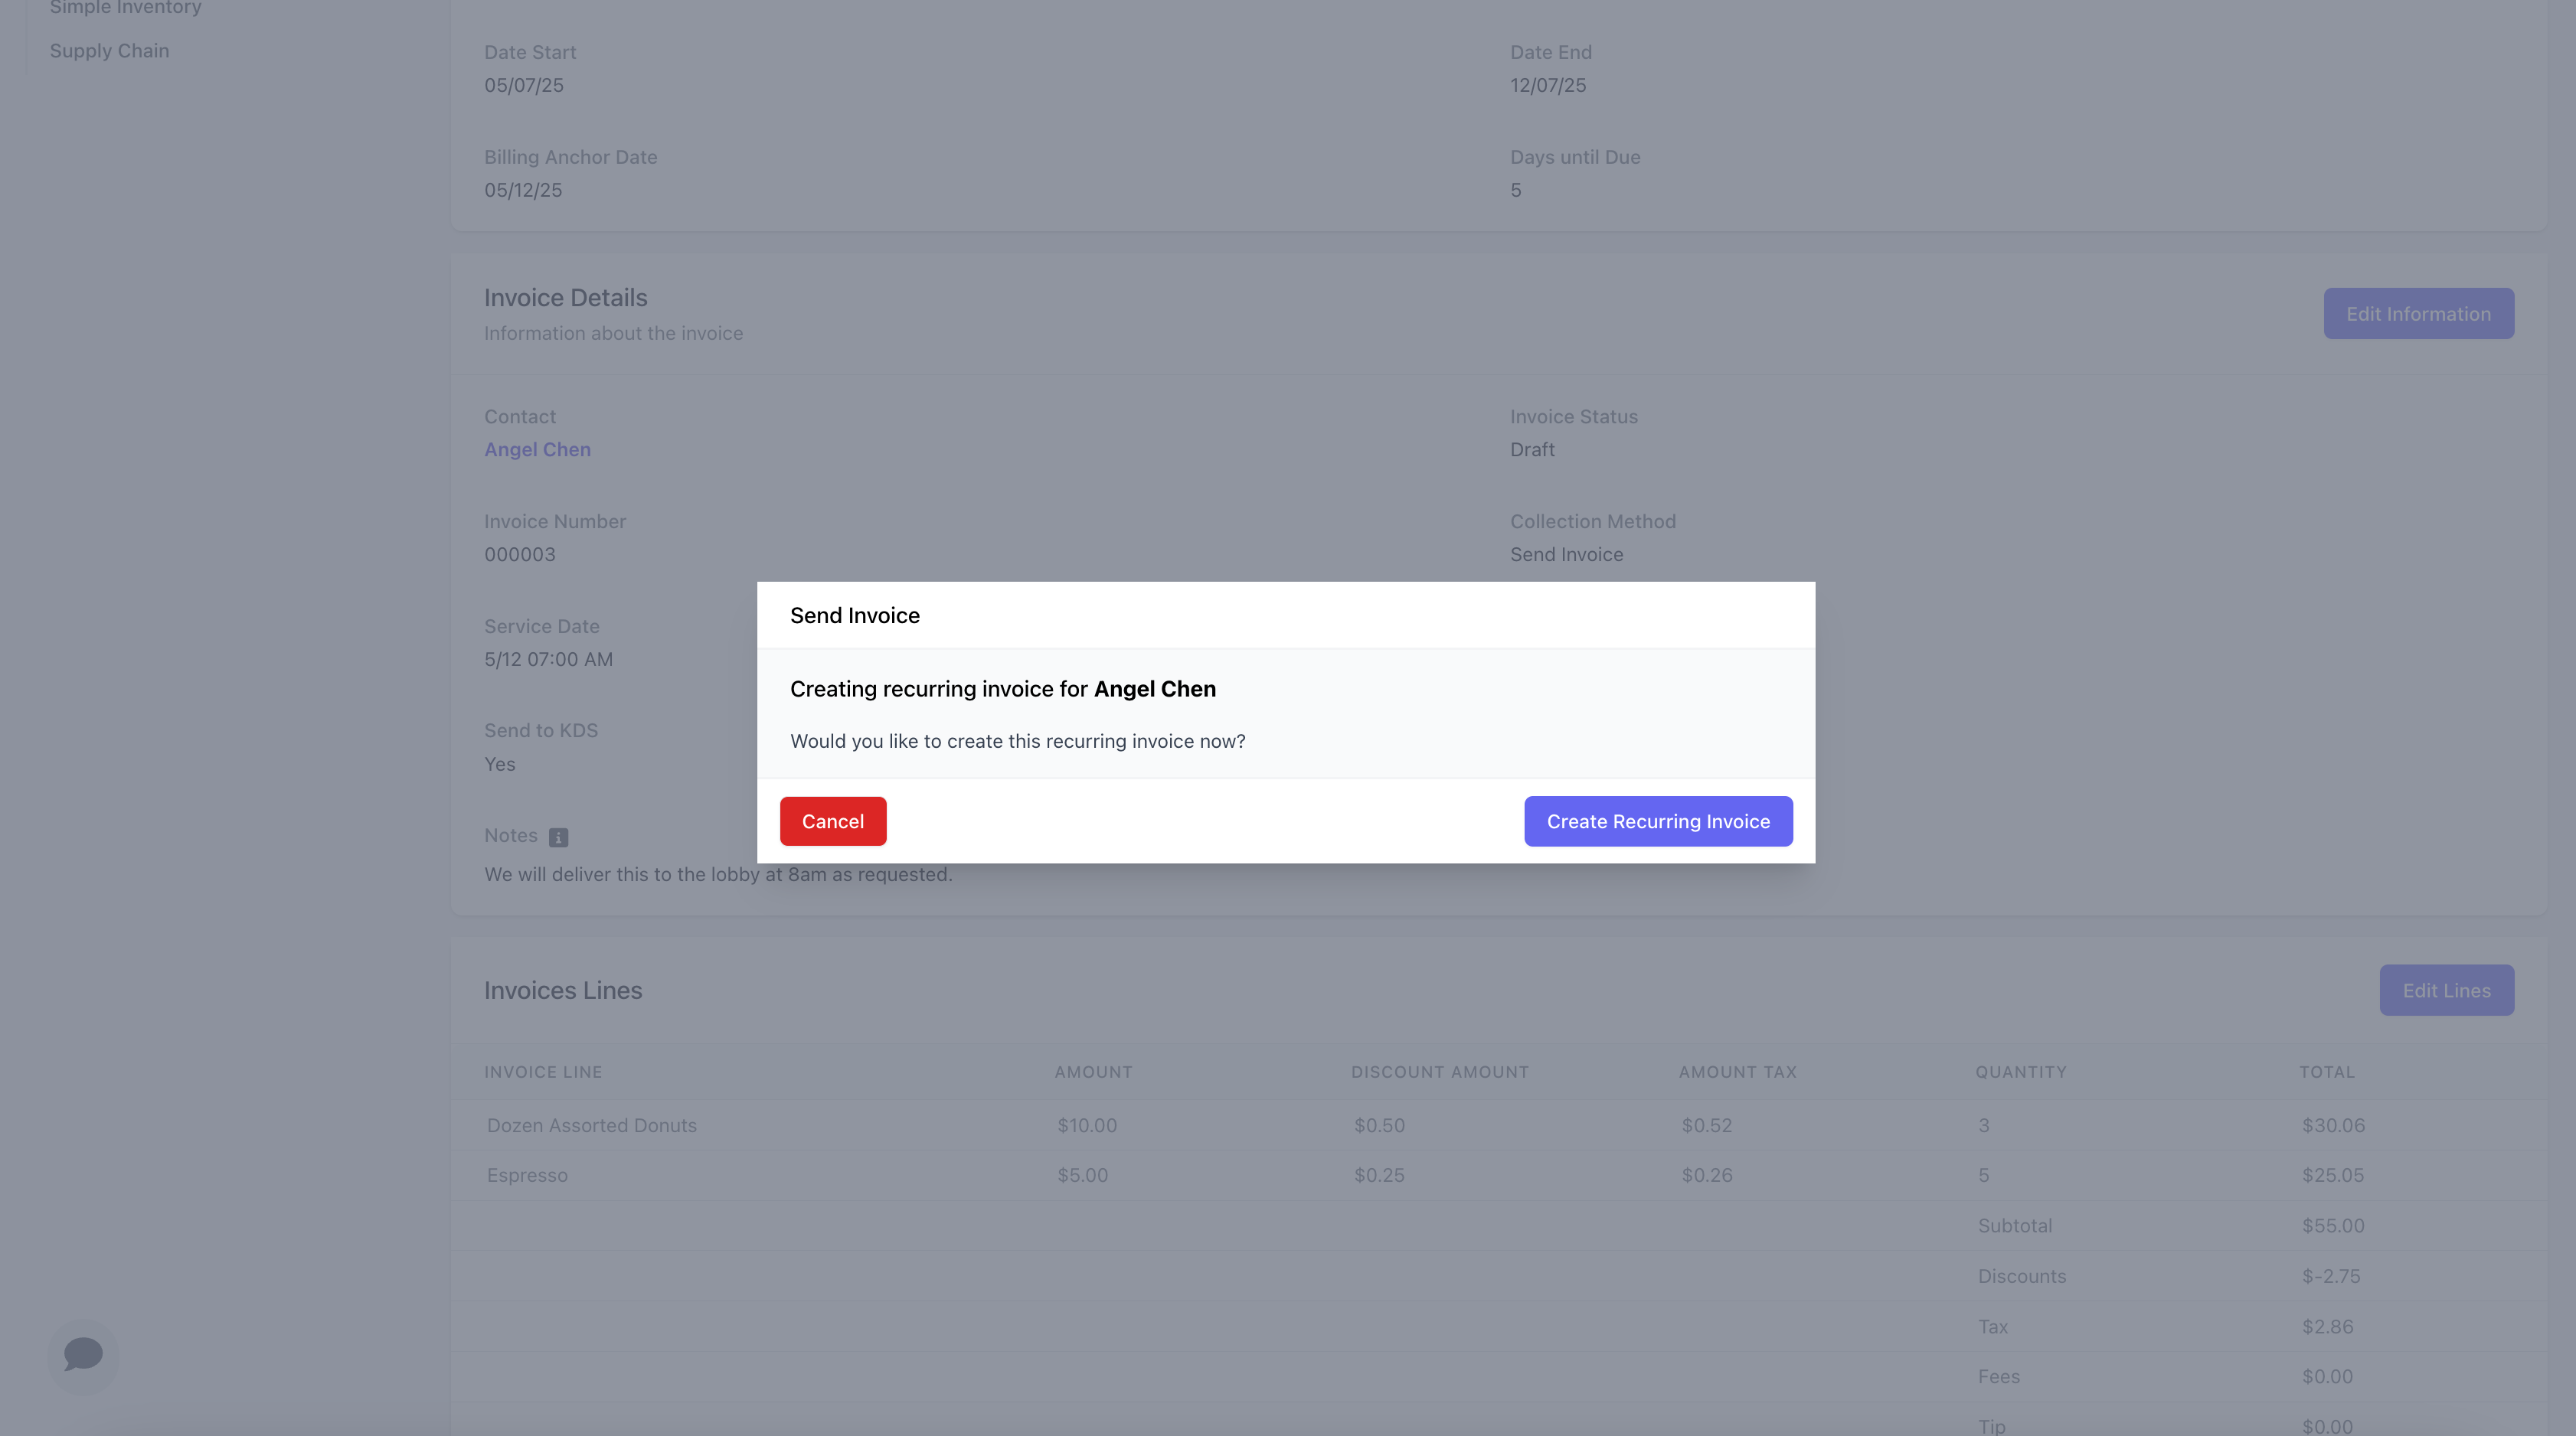Viewport: 2576px width, 1436px height.
Task: Click the Invoice Line column header
Action: (543, 1072)
